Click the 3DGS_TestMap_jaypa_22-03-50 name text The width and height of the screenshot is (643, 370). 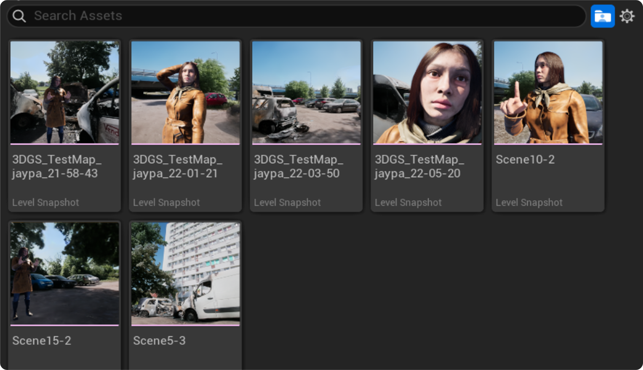tap(299, 166)
